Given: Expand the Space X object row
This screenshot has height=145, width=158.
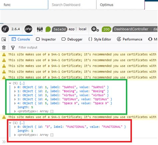Looking at the screenshot, I should click(x=15, y=103).
